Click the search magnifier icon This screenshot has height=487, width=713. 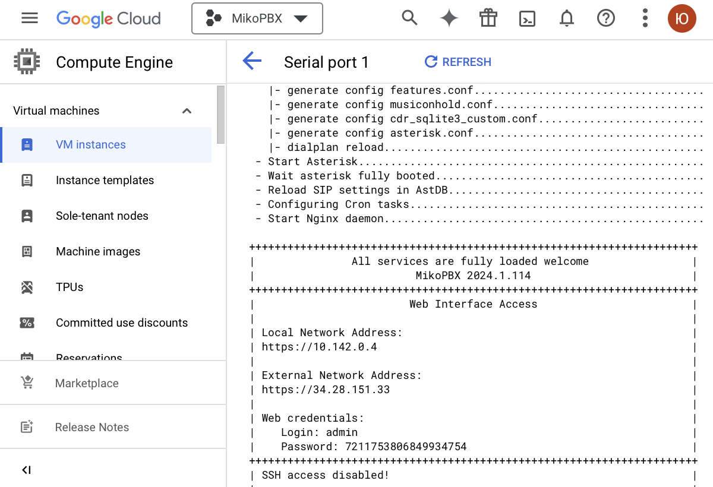pyautogui.click(x=409, y=18)
